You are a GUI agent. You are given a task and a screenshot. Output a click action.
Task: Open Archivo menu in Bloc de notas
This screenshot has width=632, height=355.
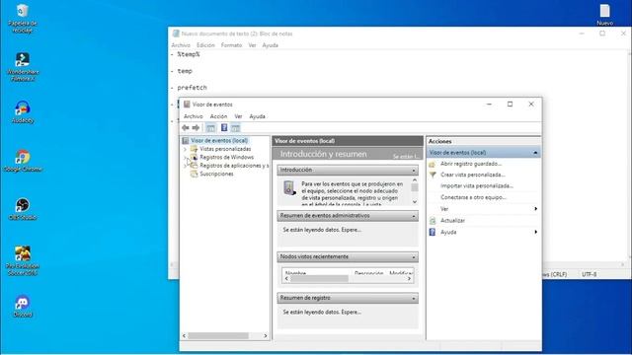[x=181, y=45]
